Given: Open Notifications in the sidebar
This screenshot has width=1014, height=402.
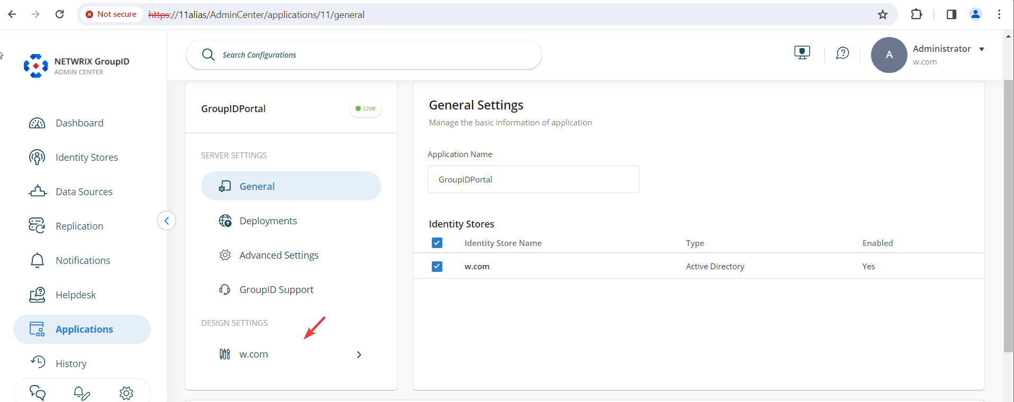Looking at the screenshot, I should click(x=82, y=261).
